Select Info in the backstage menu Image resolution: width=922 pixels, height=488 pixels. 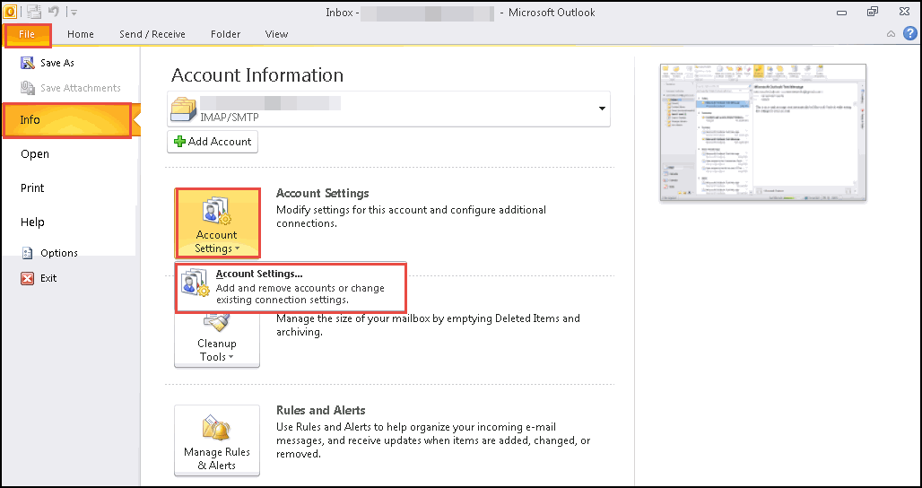coord(67,120)
